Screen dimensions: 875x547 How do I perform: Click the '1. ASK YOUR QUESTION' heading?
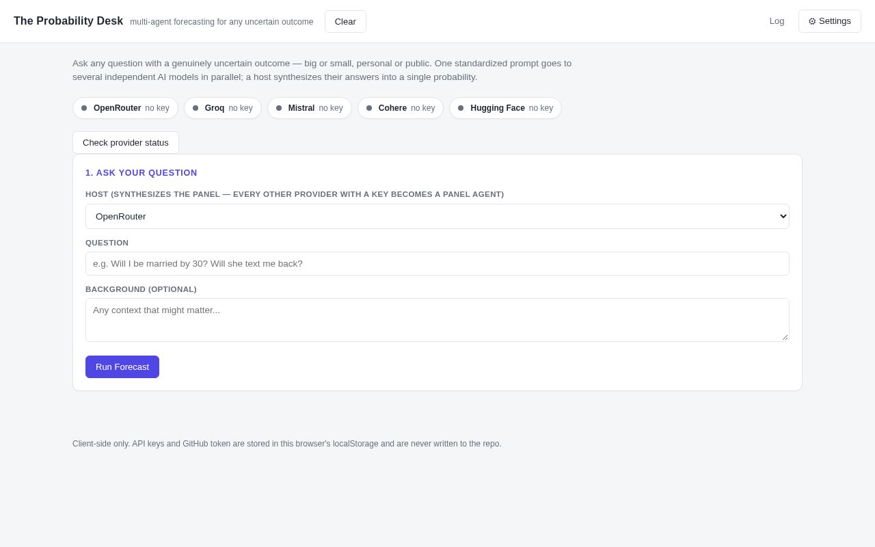pyautogui.click(x=142, y=173)
